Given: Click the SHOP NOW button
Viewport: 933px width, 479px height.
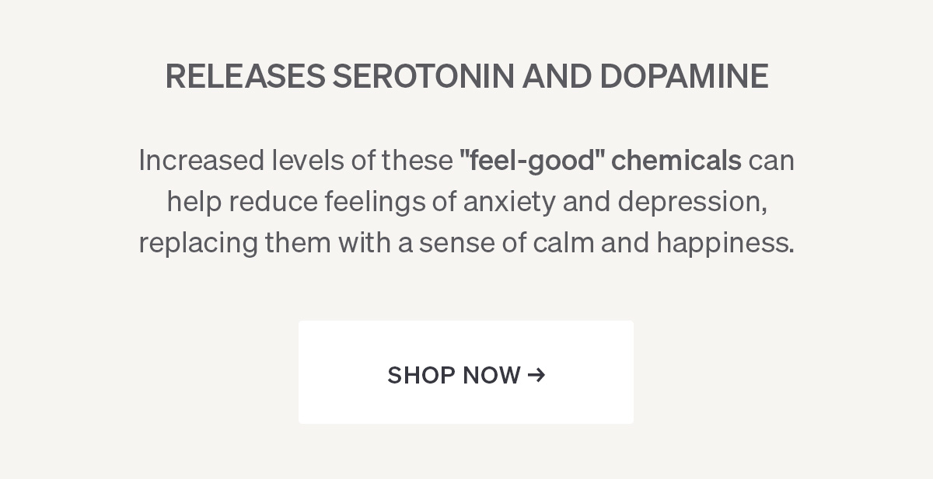Looking at the screenshot, I should pyautogui.click(x=466, y=372).
